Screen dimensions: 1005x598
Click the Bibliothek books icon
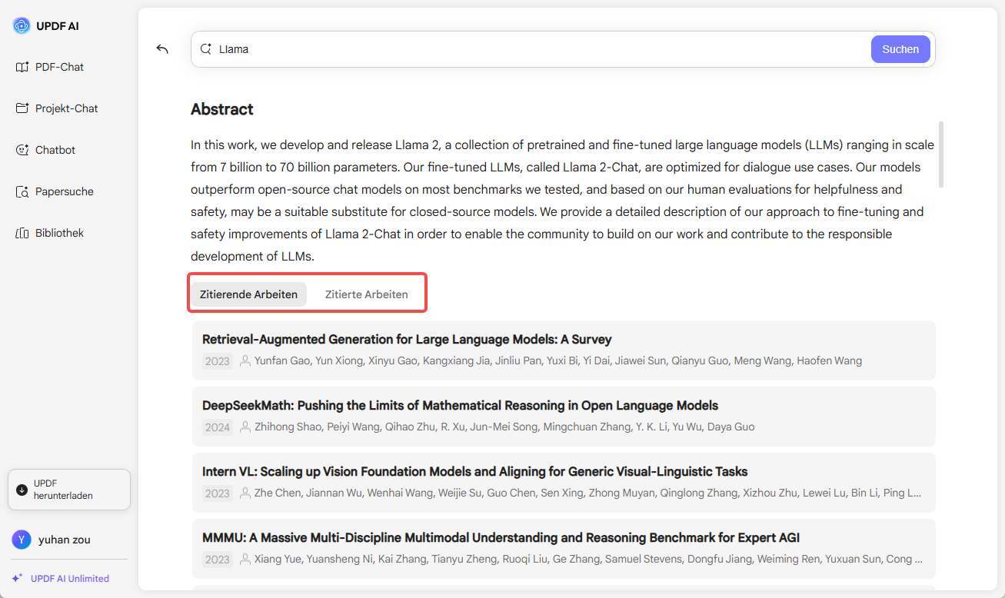(22, 233)
